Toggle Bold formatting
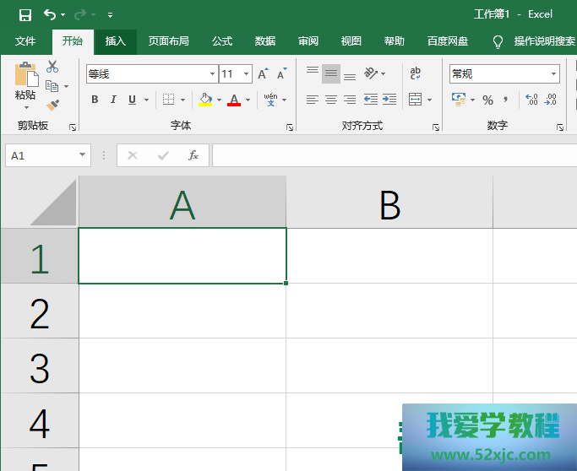Screen dimensions: 577x471 [x=95, y=100]
